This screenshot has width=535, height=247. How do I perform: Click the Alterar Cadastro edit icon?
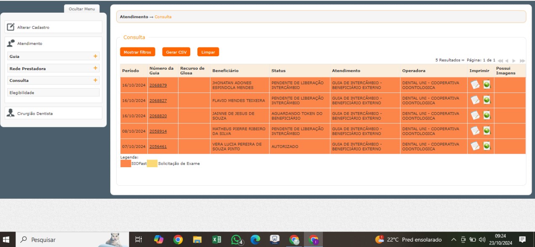[11, 27]
